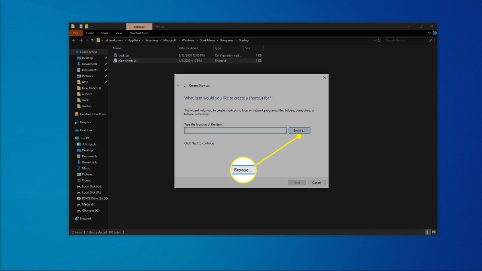Open the Downloads folder in Quick access
482x271 pixels.
click(89, 63)
